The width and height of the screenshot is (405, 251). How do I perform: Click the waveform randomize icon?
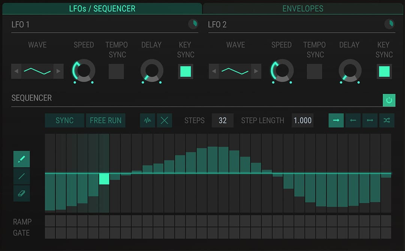(x=148, y=120)
